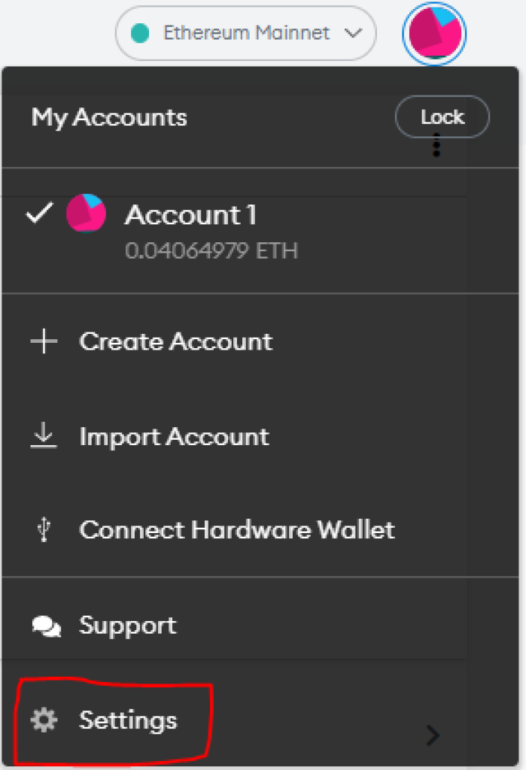Click the Lock button
Image resolution: width=526 pixels, height=770 pixels.
pyautogui.click(x=442, y=117)
